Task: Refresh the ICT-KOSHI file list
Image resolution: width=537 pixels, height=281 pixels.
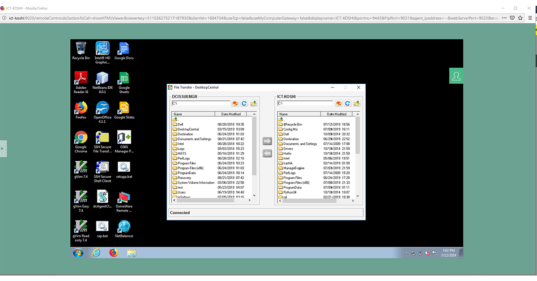Action: (348, 104)
